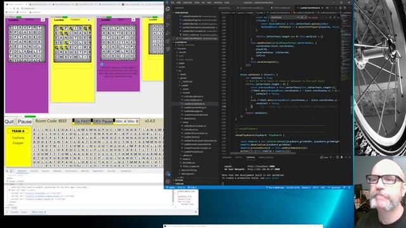
Task: Open the Console tab in DevTools
Action: tap(34, 171)
